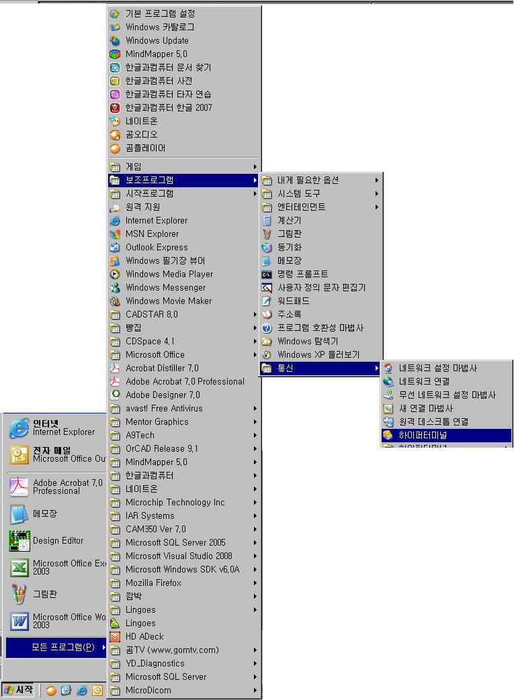Image resolution: width=514 pixels, height=700 pixels.
Task: Click the Acrobat Distiller 7.0 icon
Action: pyautogui.click(x=115, y=368)
